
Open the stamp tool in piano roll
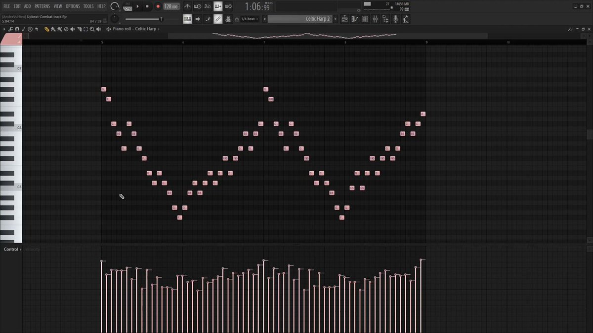(x=30, y=29)
